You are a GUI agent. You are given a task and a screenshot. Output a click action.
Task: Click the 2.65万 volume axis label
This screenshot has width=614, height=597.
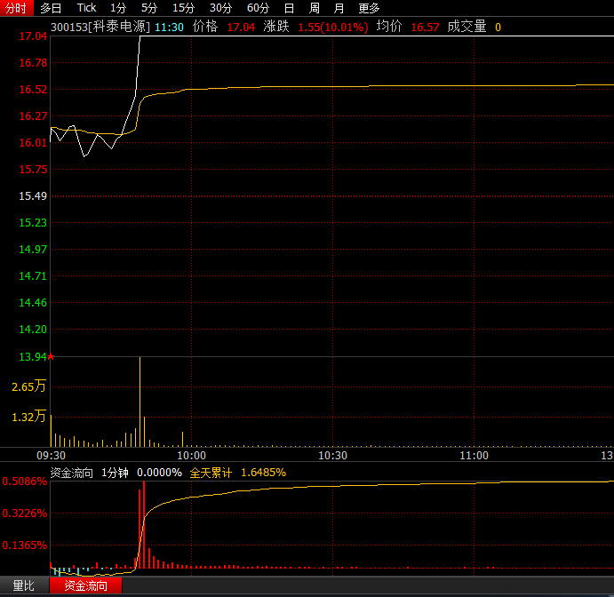pos(28,386)
